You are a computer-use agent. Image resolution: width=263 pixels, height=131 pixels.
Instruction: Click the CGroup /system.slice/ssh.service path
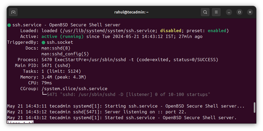[74, 89]
